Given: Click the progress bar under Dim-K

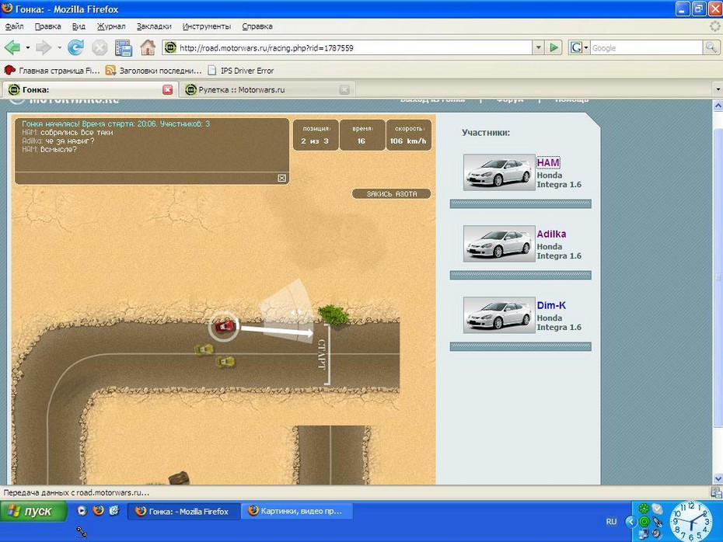Looking at the screenshot, I should pos(521,347).
